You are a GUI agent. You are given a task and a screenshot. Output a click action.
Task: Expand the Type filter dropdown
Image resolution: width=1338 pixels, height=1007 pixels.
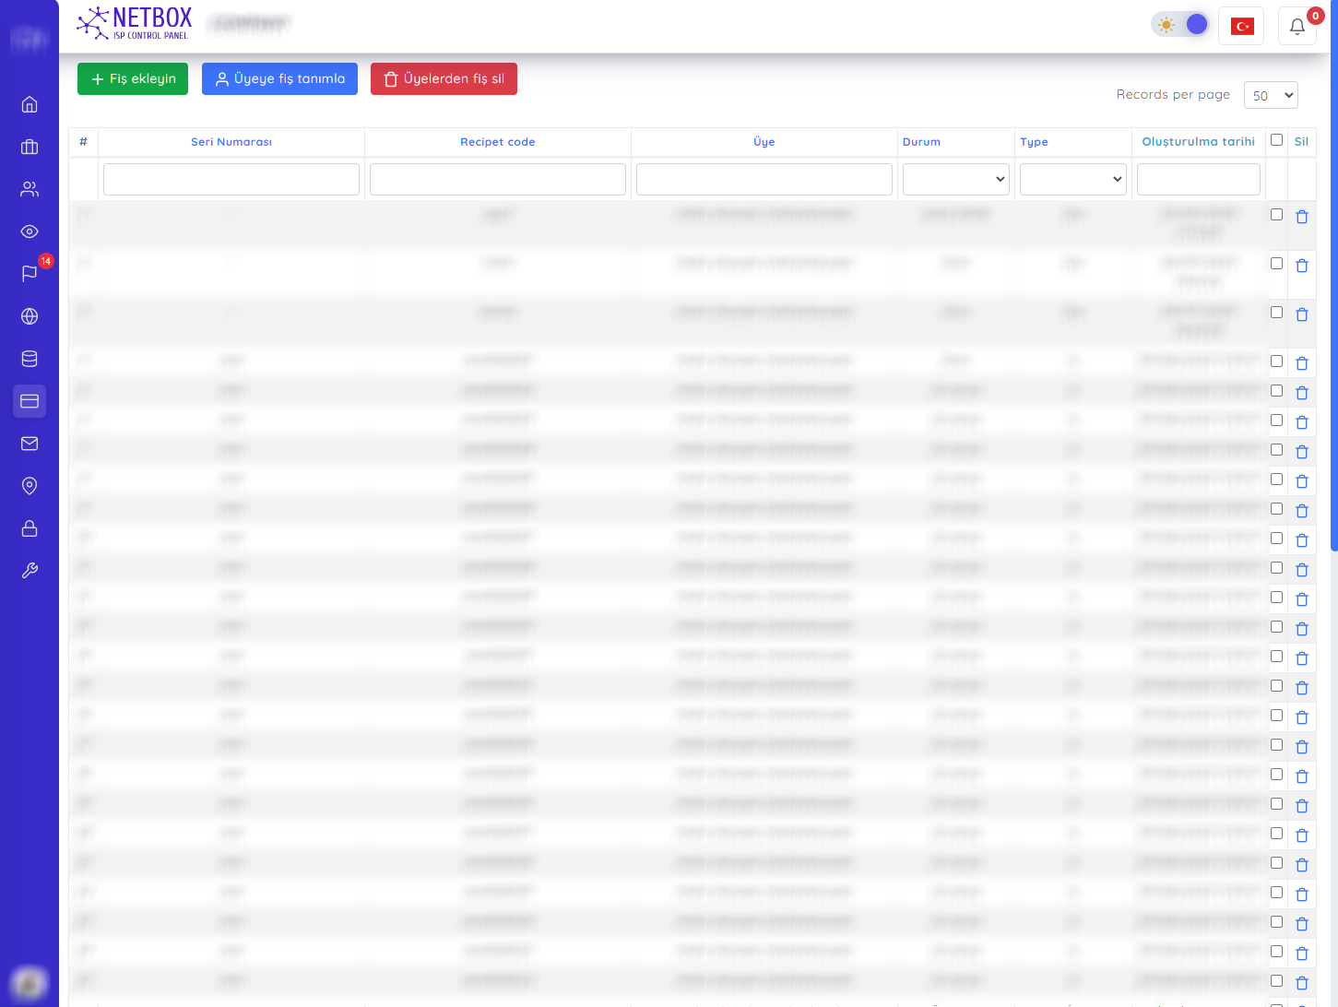coord(1072,179)
